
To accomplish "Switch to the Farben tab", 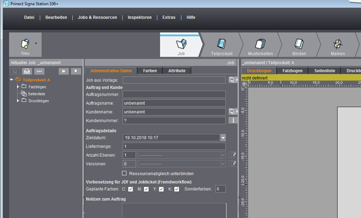I will click(150, 70).
